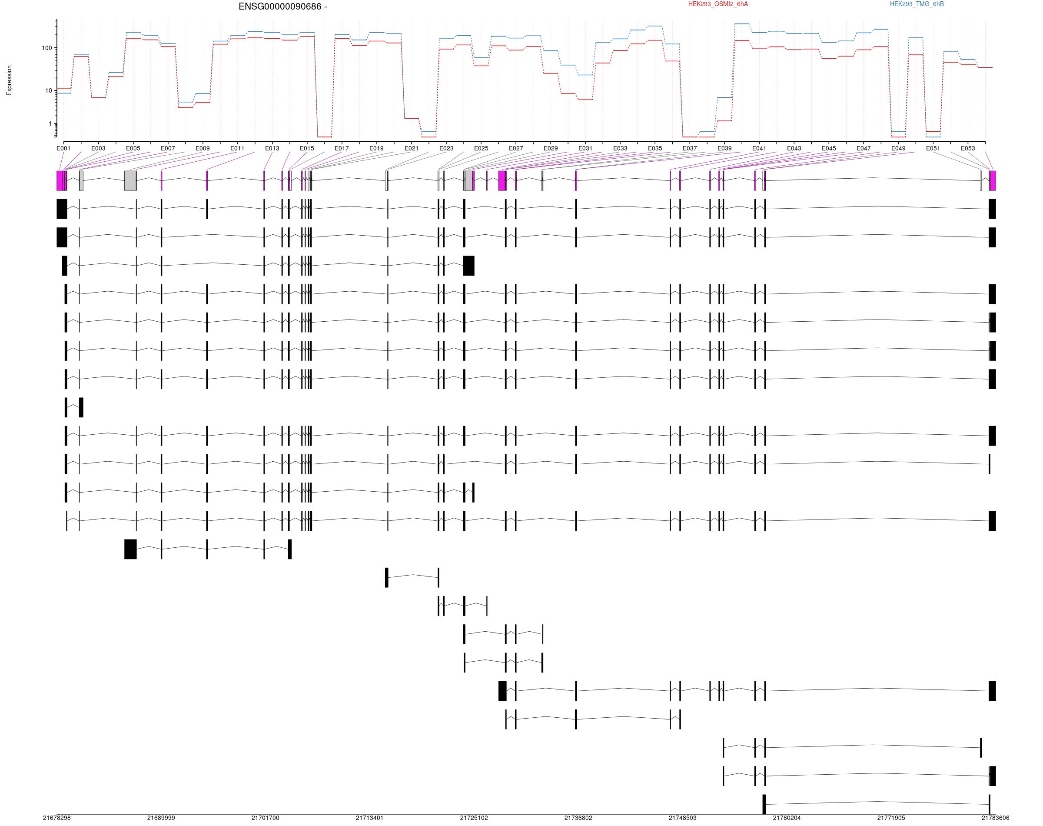Click the y-axis value 10

[48, 91]
